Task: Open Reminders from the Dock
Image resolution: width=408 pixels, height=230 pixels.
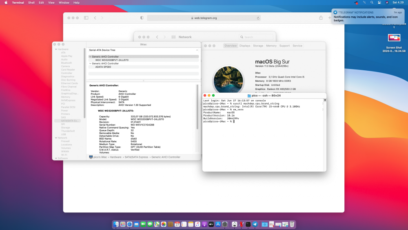Action: (184, 224)
